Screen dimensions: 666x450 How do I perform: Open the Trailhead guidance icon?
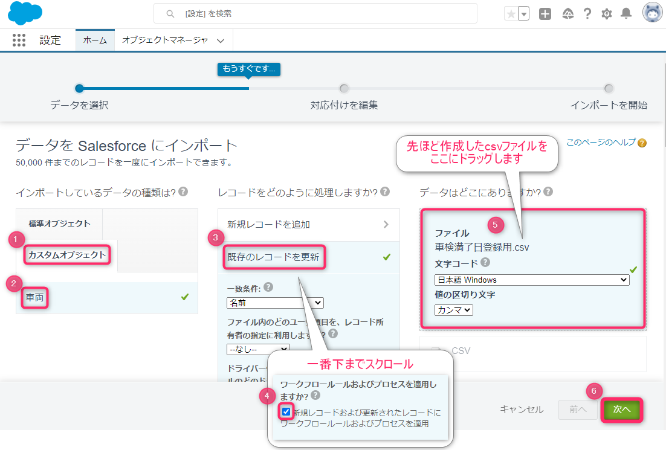(x=568, y=14)
